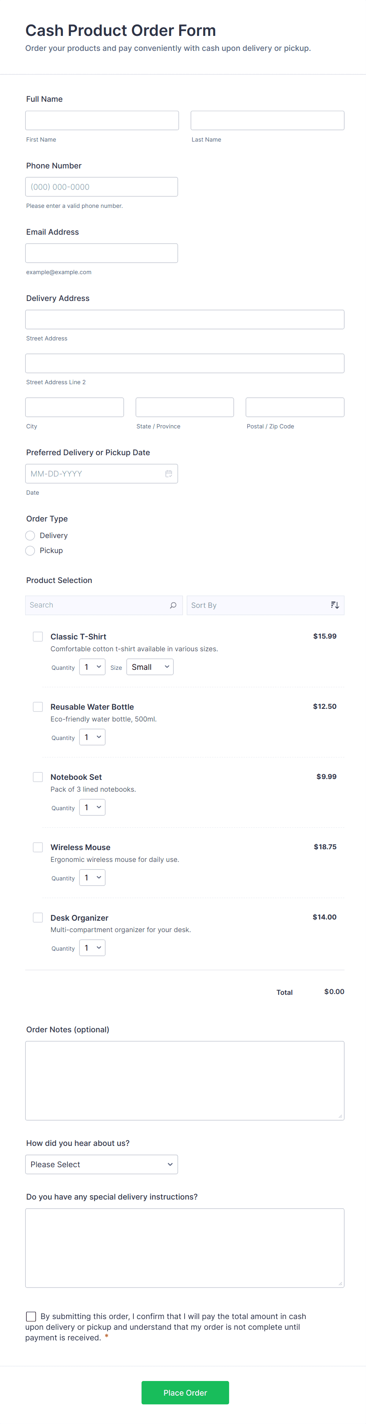Click the search magnifier icon
The height and width of the screenshot is (1424, 366).
(x=173, y=605)
